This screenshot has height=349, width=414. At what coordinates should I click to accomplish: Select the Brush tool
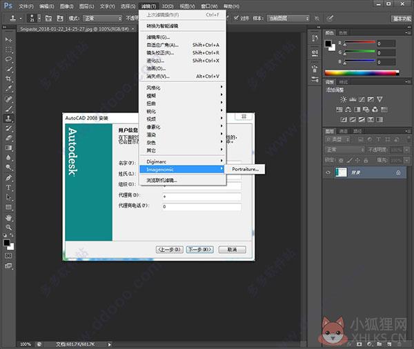[x=8, y=109]
